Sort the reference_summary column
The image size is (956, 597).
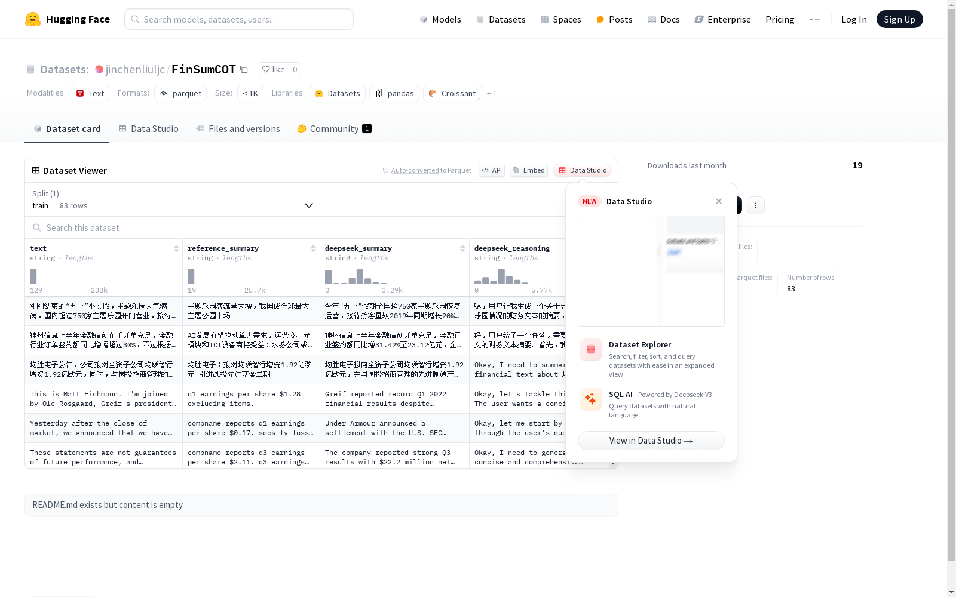pyautogui.click(x=313, y=248)
